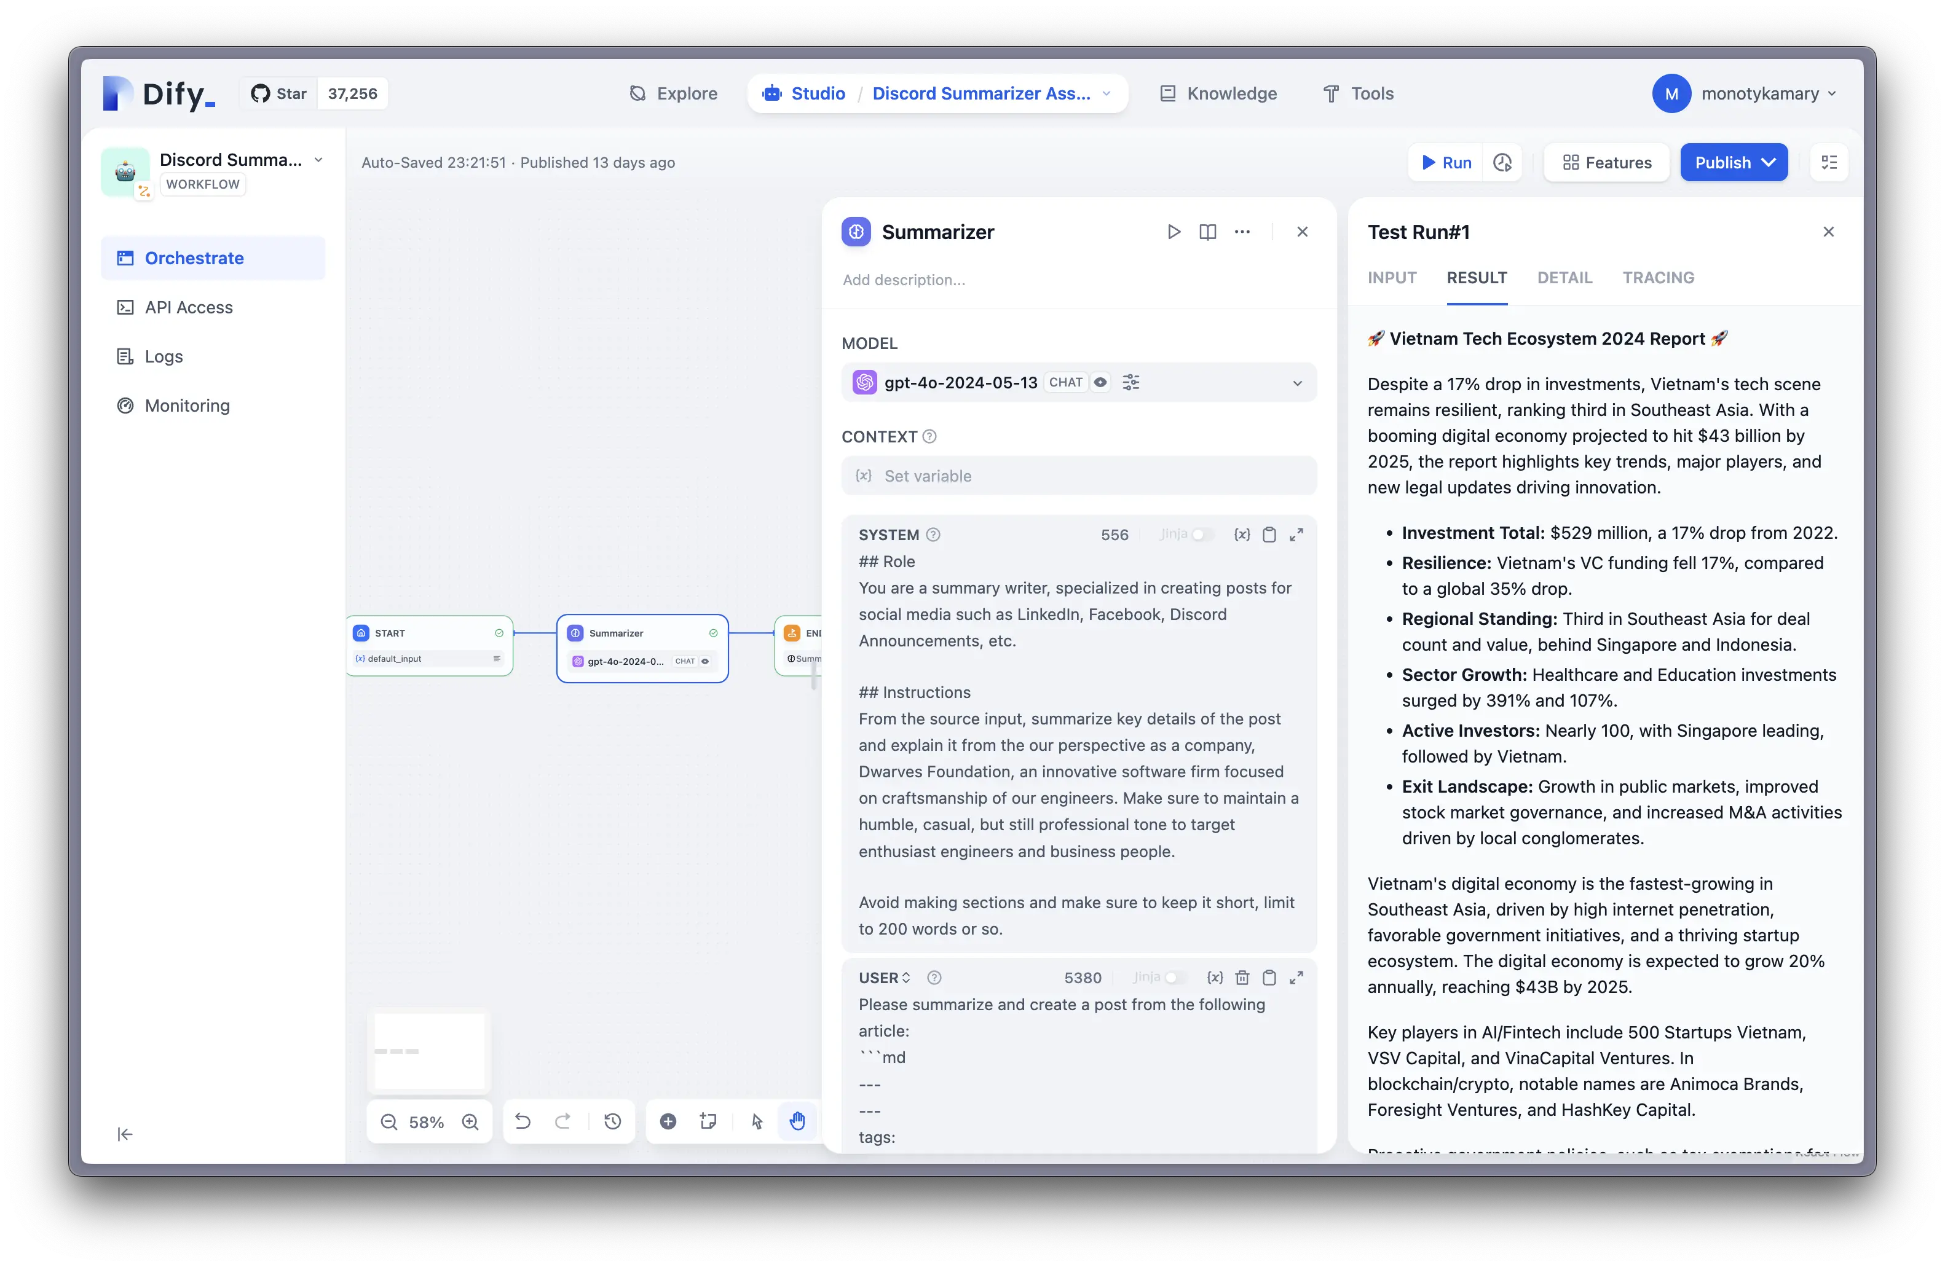The image size is (1945, 1267).
Task: View run history clock icon
Action: 1502,163
